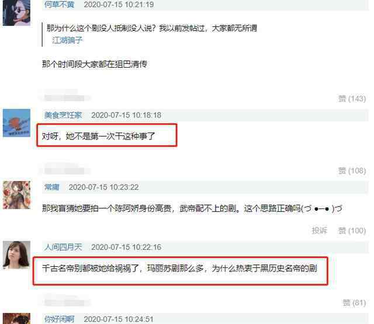
Task: Visit the 美食烹饪家 username link
Action: click(x=63, y=115)
